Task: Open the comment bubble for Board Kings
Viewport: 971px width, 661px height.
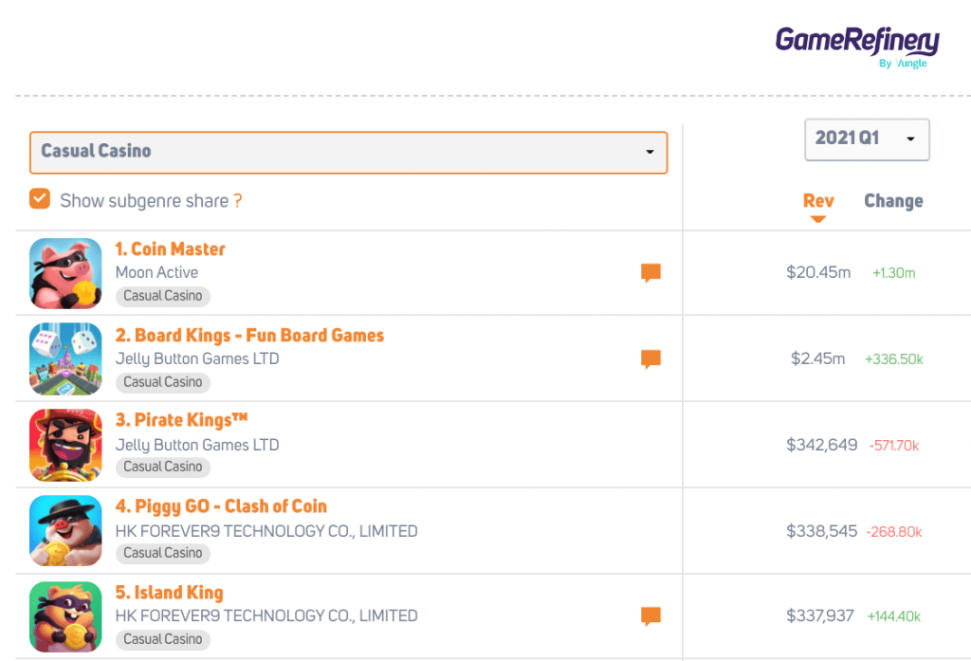Action: click(x=650, y=359)
